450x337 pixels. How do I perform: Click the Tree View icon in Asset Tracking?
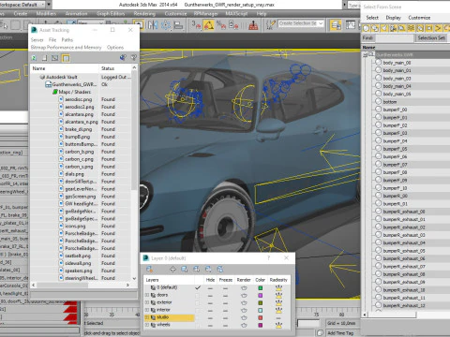tap(66, 58)
